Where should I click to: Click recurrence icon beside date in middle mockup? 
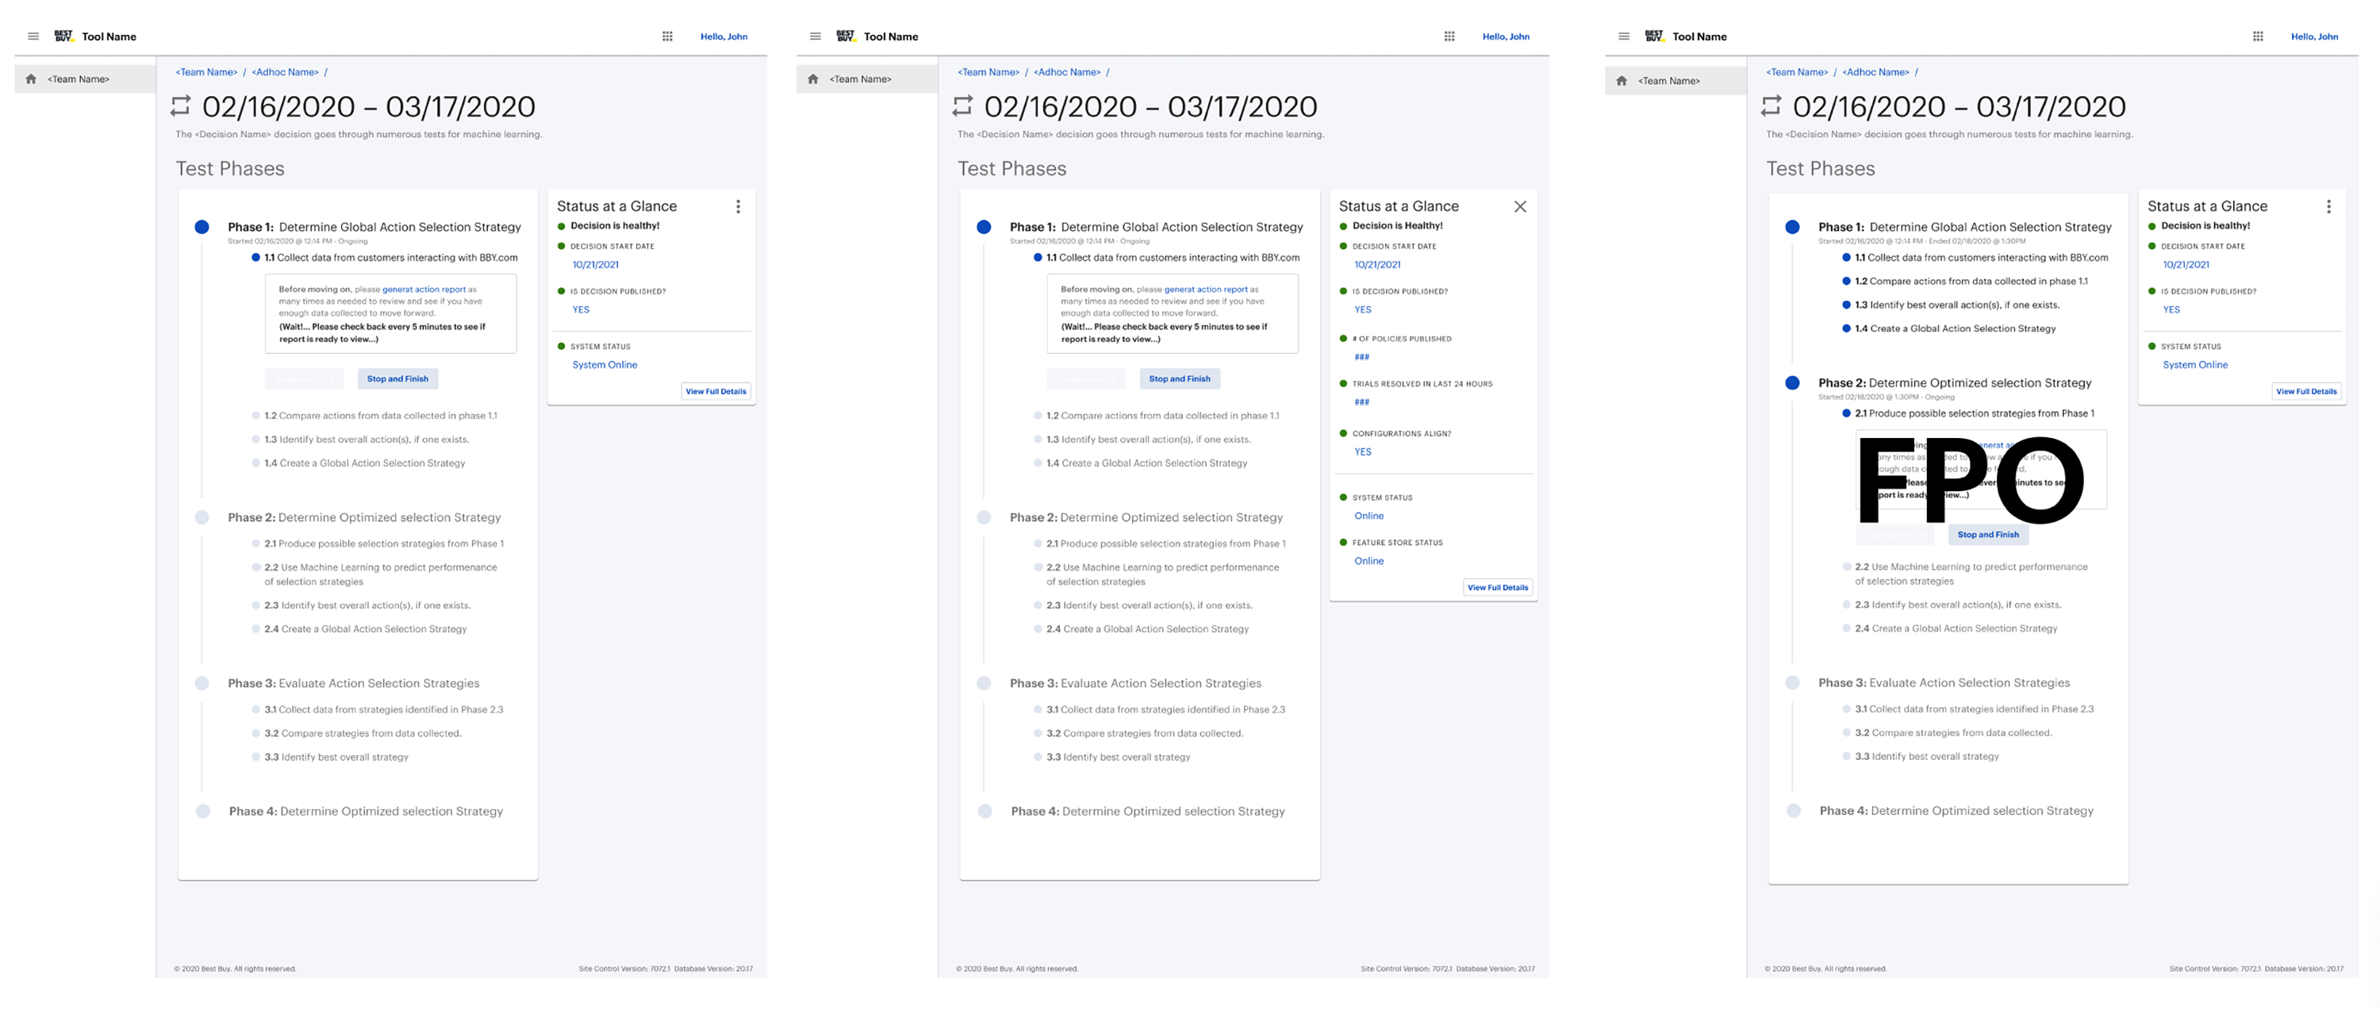click(x=963, y=106)
